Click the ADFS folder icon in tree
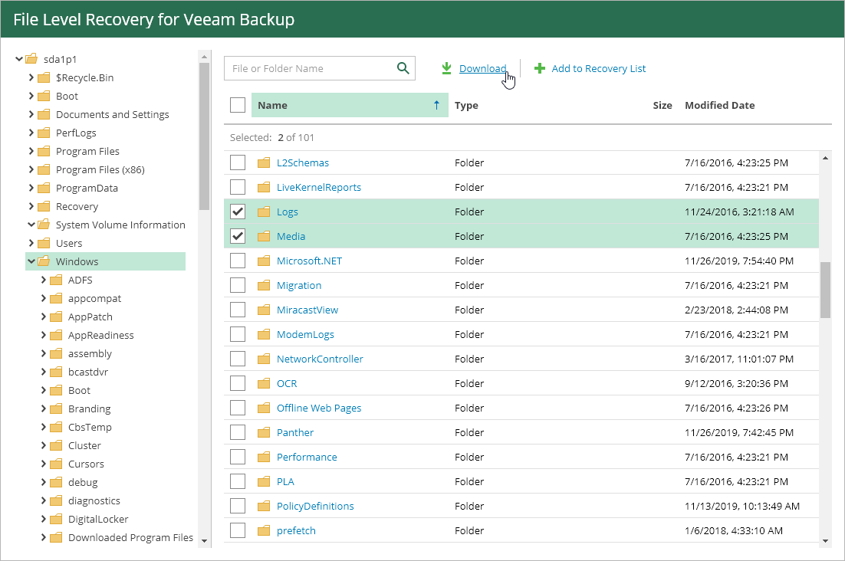The image size is (845, 561). 56,280
